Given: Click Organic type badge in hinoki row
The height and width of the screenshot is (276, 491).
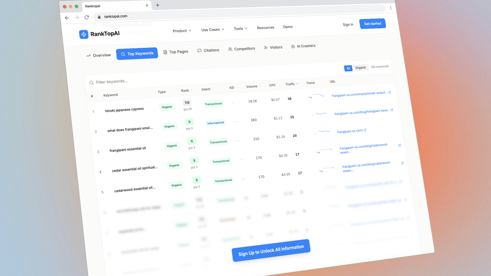Looking at the screenshot, I should coord(167,107).
